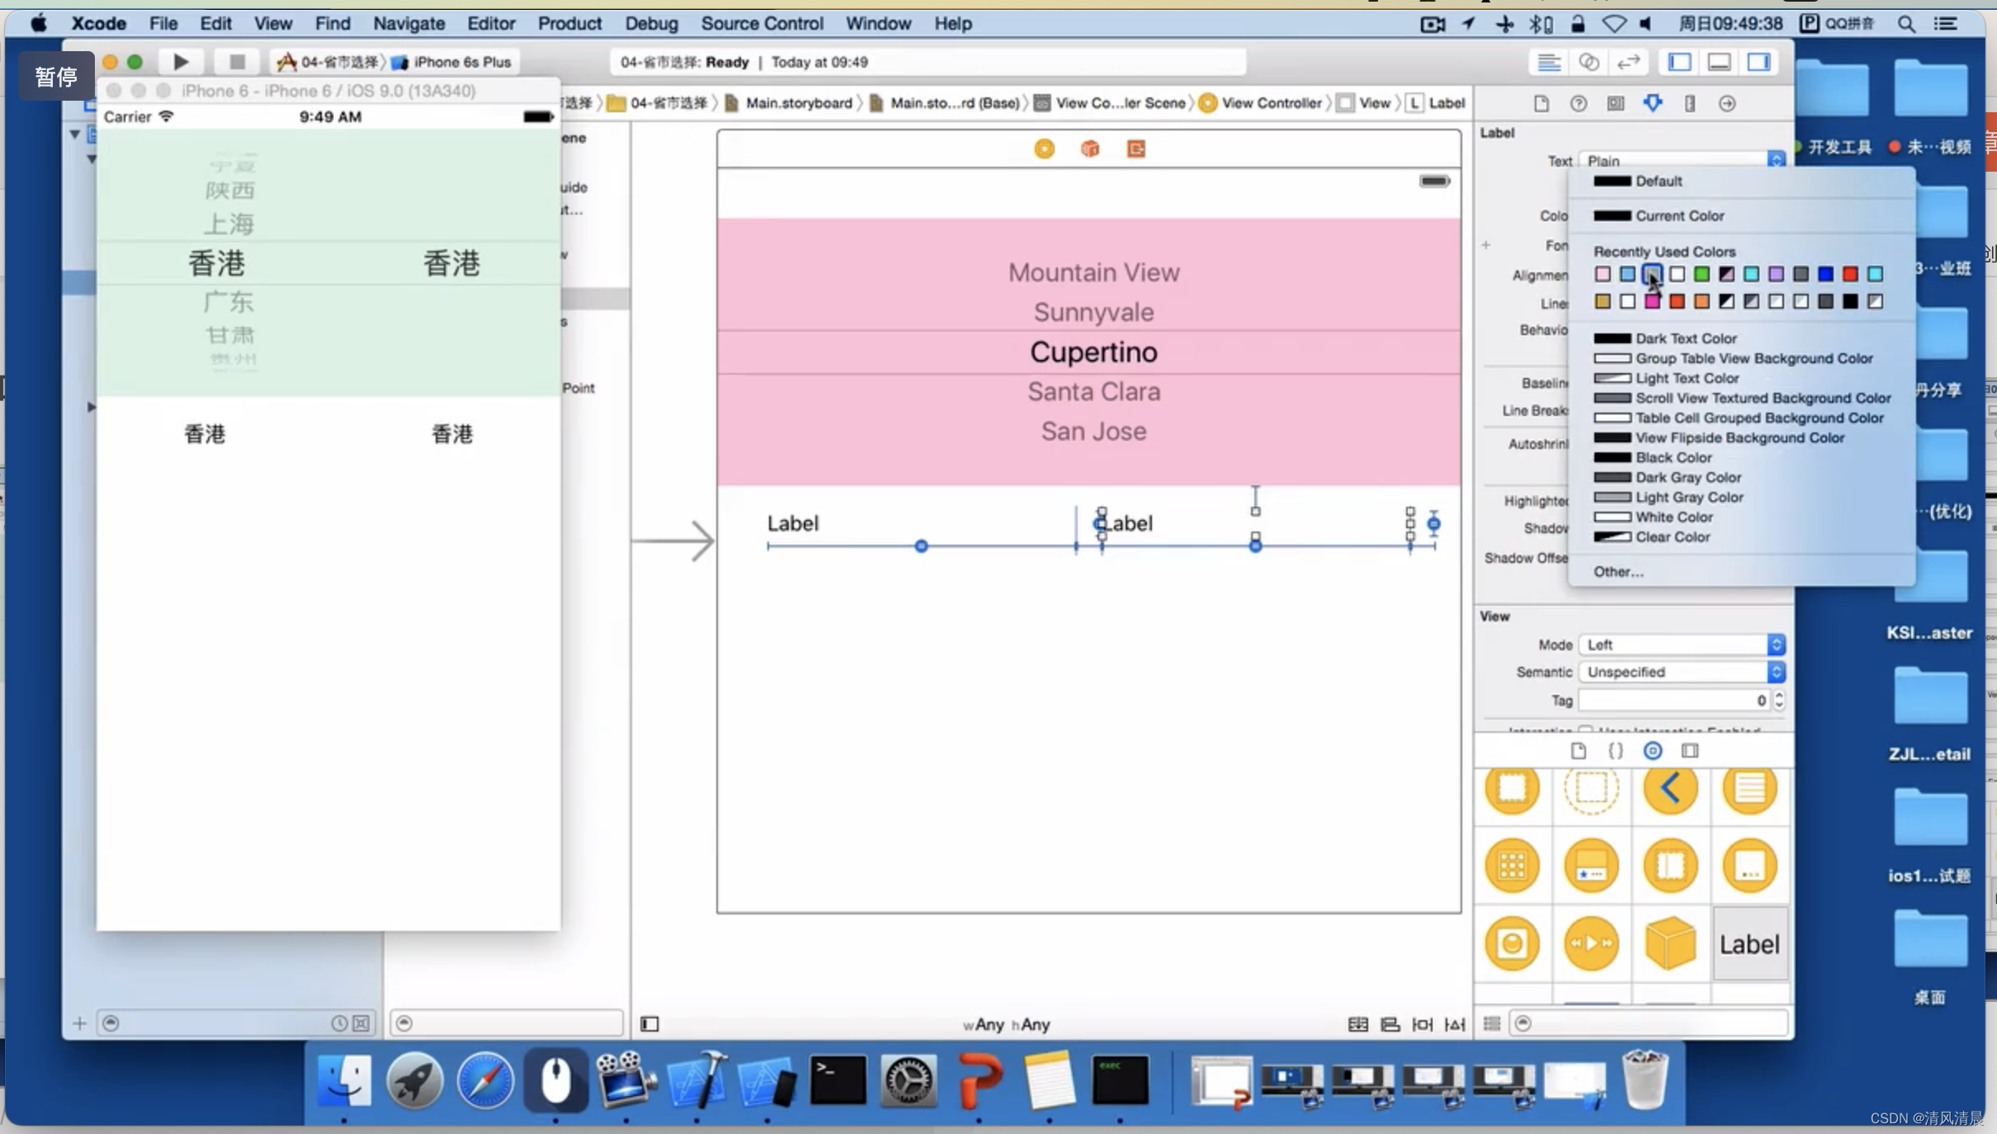
Task: Open the Connections inspector
Action: (1727, 103)
